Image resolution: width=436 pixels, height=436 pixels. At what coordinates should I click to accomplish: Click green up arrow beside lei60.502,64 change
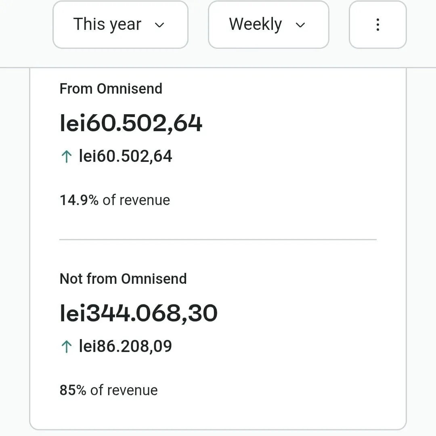[x=66, y=157]
